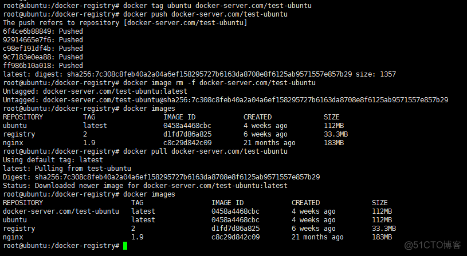The height and width of the screenshot is (256, 467).
Task: Click the '21 months ago' text in last table
Action: (x=317, y=237)
